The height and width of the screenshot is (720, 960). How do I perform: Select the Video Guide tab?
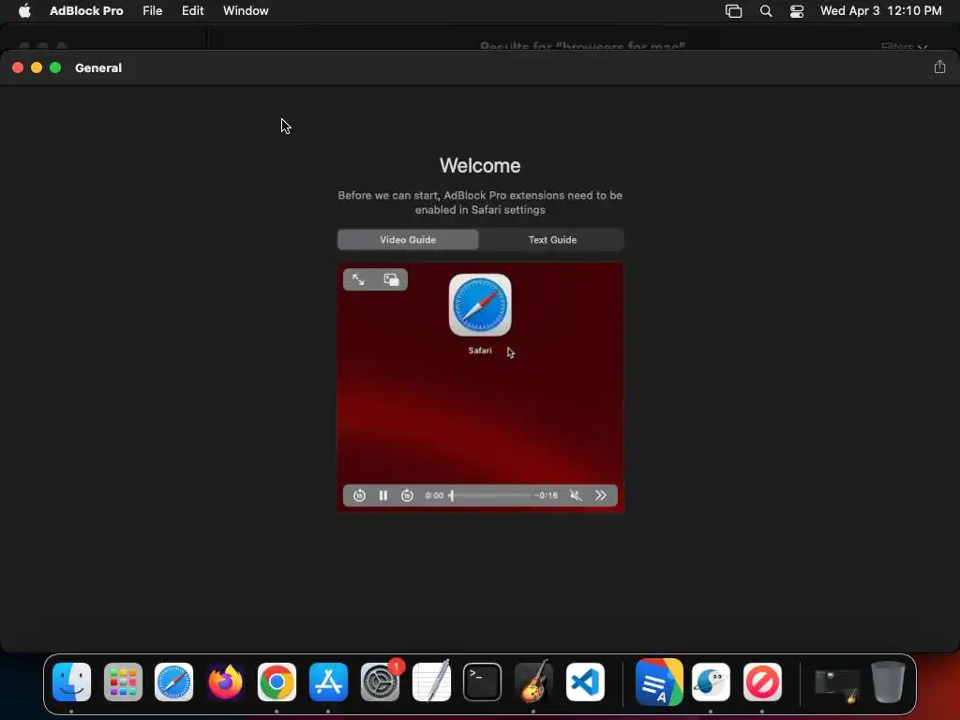[x=408, y=240]
